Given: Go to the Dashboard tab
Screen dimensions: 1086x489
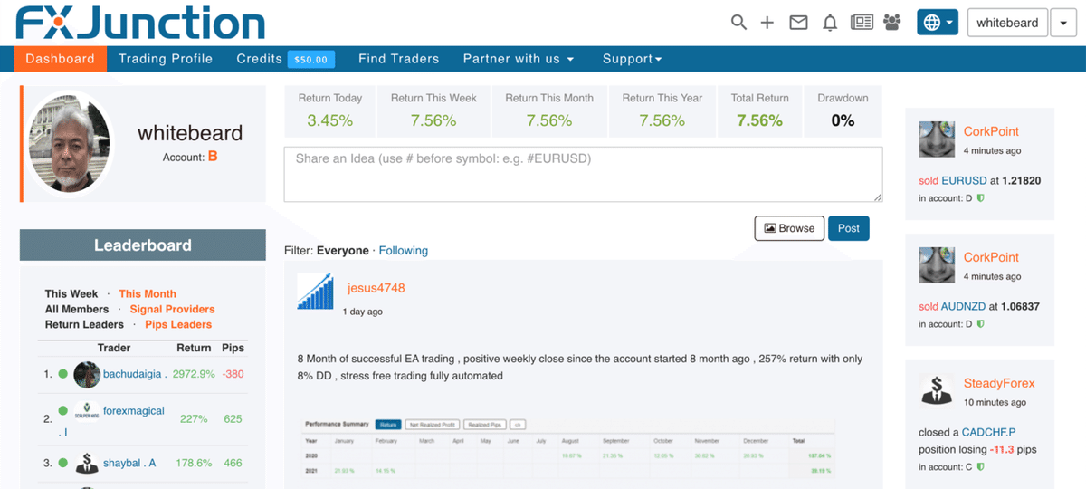Looking at the screenshot, I should (60, 59).
